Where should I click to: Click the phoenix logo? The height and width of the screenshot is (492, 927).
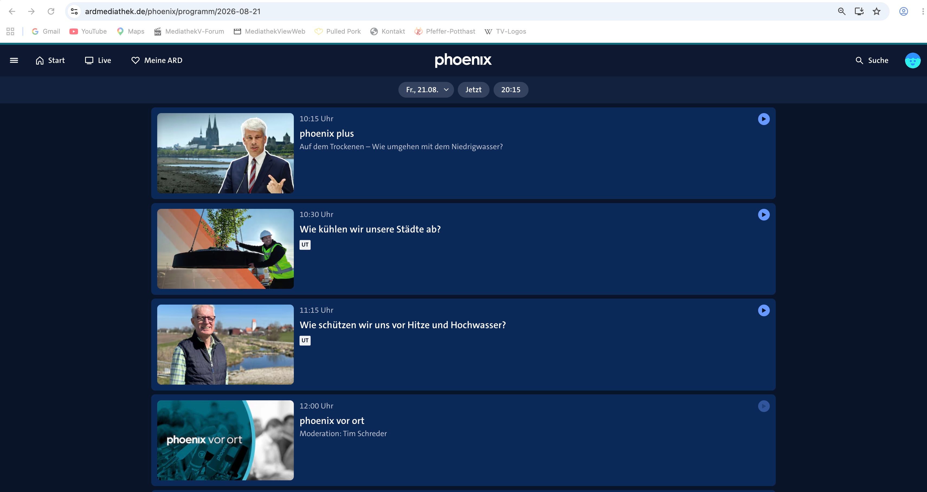[463, 60]
